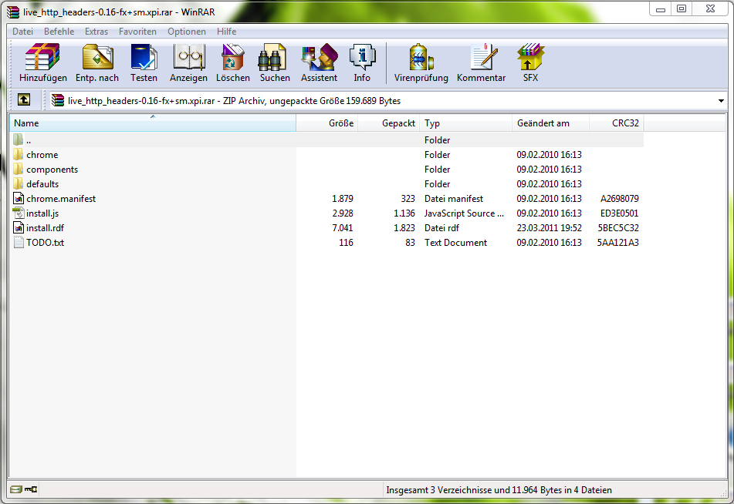
Task: Click the Kommentar toolbar icon
Action: [484, 57]
